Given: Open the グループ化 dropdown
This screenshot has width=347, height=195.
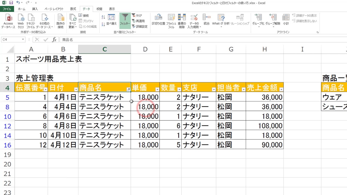Looking at the screenshot, I should point(258,21).
